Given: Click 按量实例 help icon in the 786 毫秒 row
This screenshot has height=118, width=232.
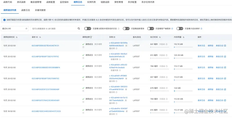Looking at the screenshot, I should [120, 70].
